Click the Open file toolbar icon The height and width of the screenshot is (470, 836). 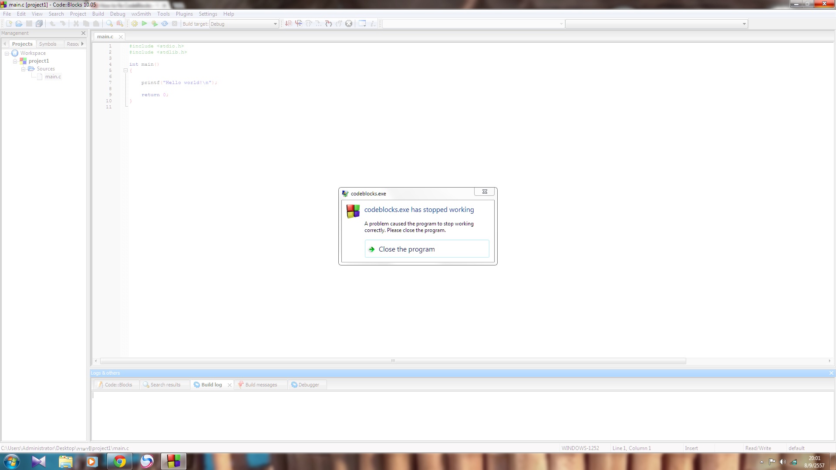tap(19, 23)
